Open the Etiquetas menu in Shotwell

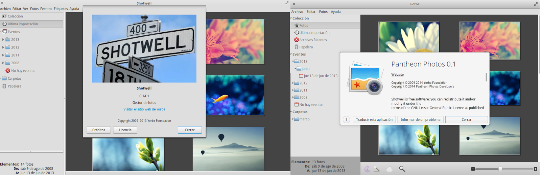click(61, 9)
